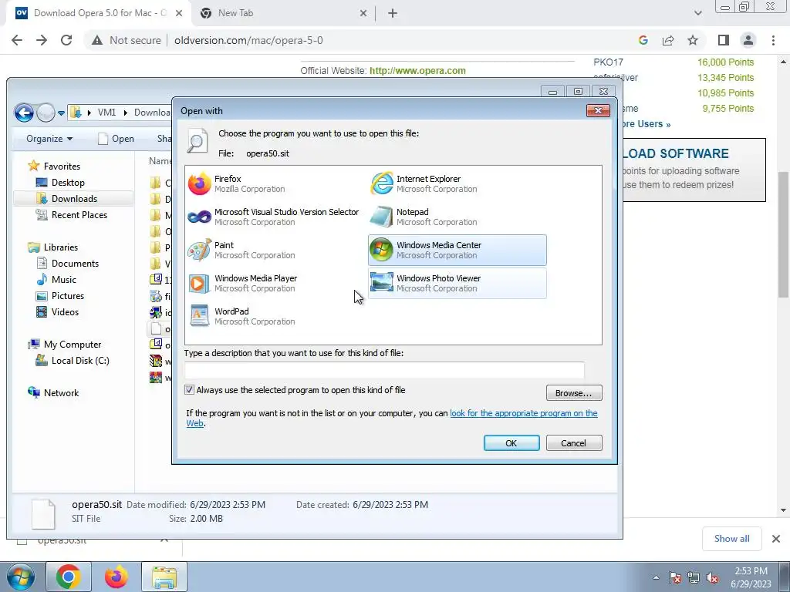Open the Organize menu in Explorer

point(49,139)
